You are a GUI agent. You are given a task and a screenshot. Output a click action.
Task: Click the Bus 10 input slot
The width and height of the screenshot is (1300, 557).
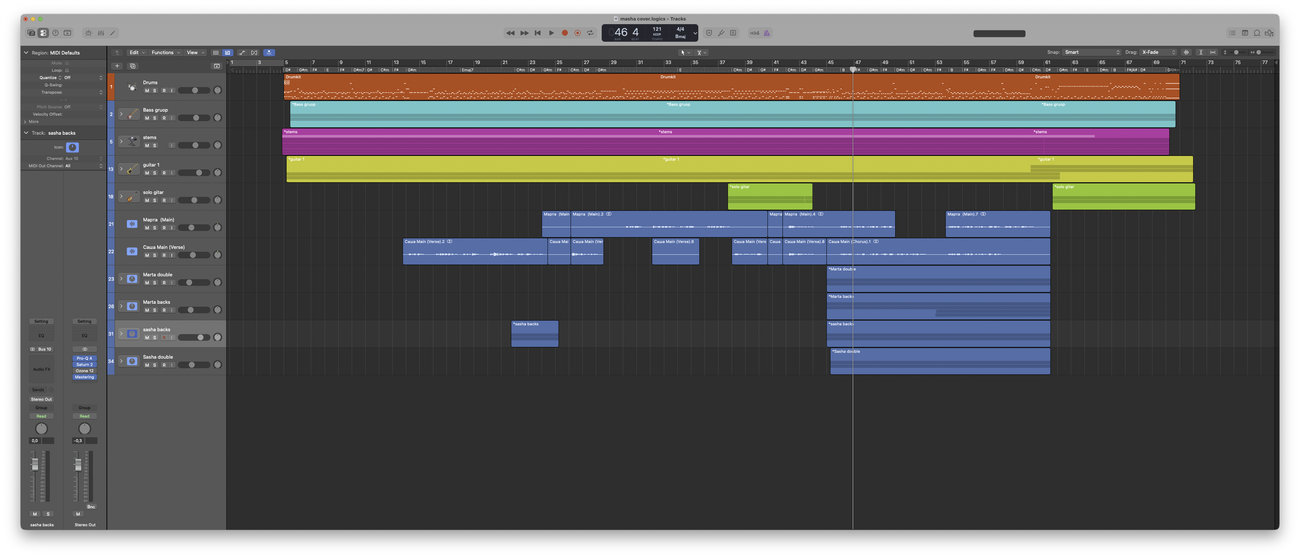pos(44,349)
